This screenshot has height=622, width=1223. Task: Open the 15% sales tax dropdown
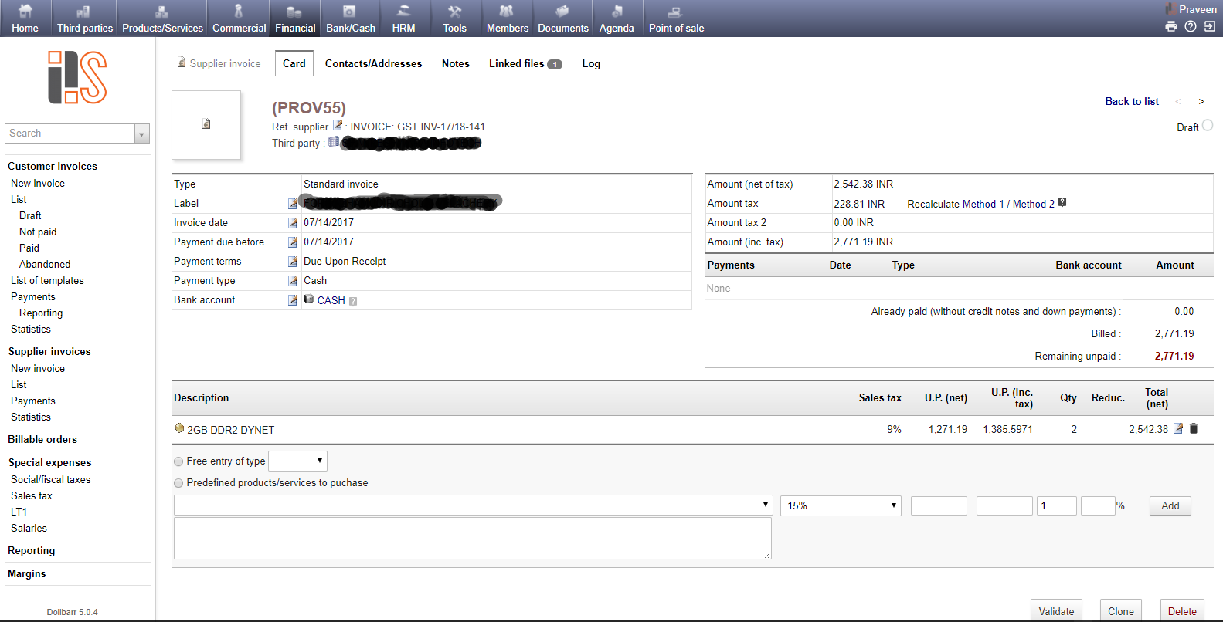click(x=841, y=505)
